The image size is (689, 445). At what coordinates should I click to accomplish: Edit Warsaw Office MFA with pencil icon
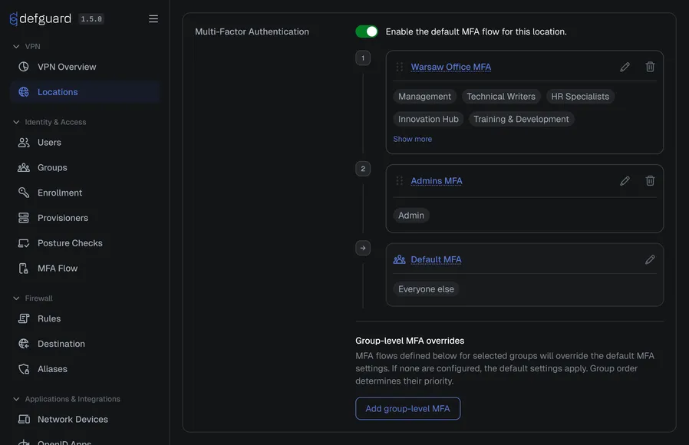coord(625,67)
